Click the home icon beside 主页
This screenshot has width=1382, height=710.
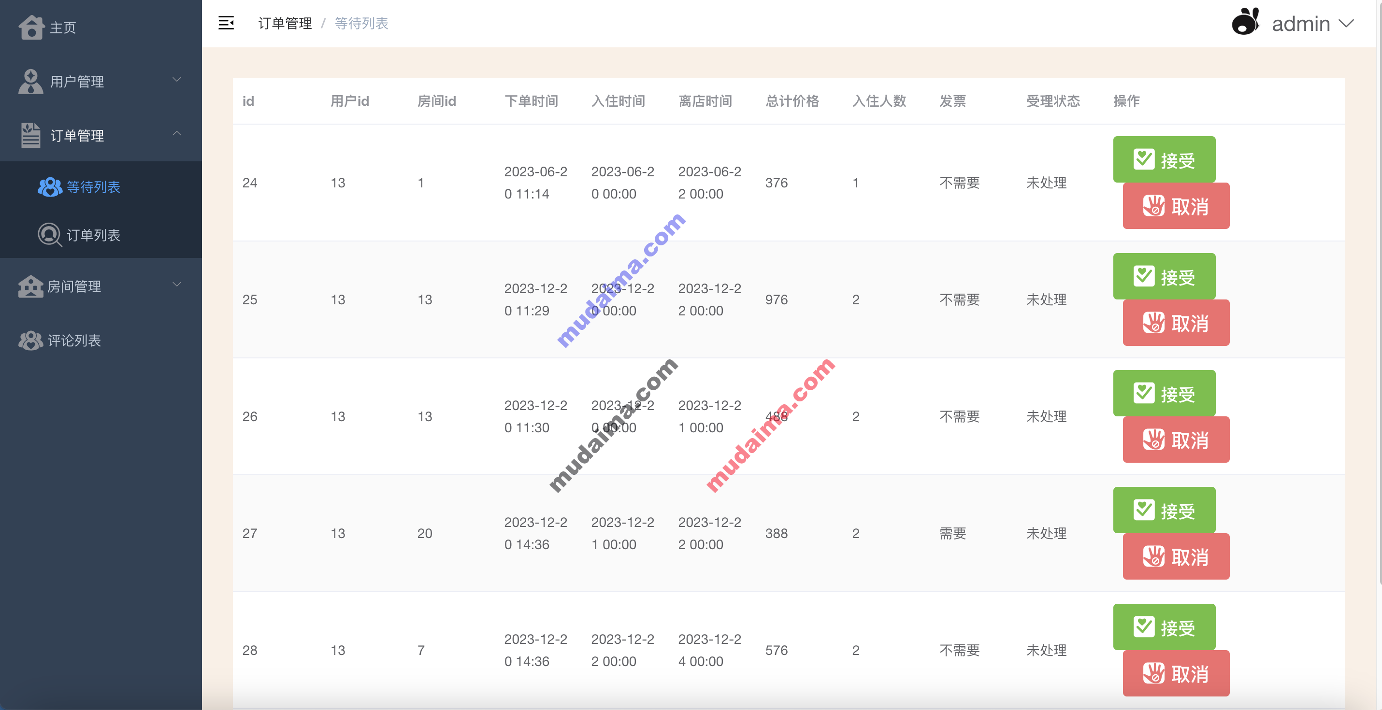point(31,28)
